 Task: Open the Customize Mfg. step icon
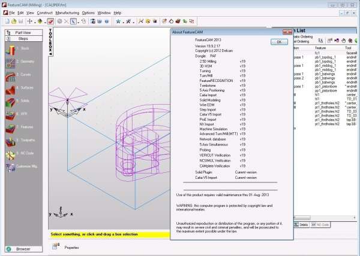click(x=10, y=167)
